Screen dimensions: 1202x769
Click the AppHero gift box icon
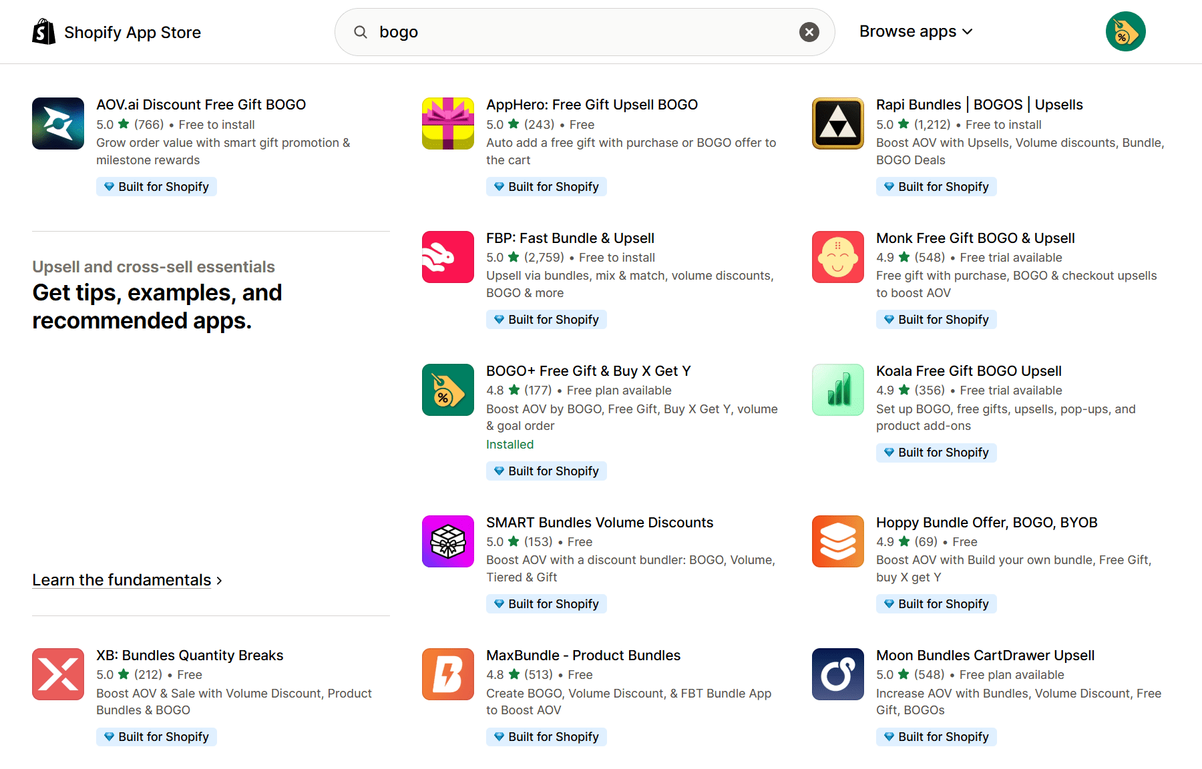point(448,123)
